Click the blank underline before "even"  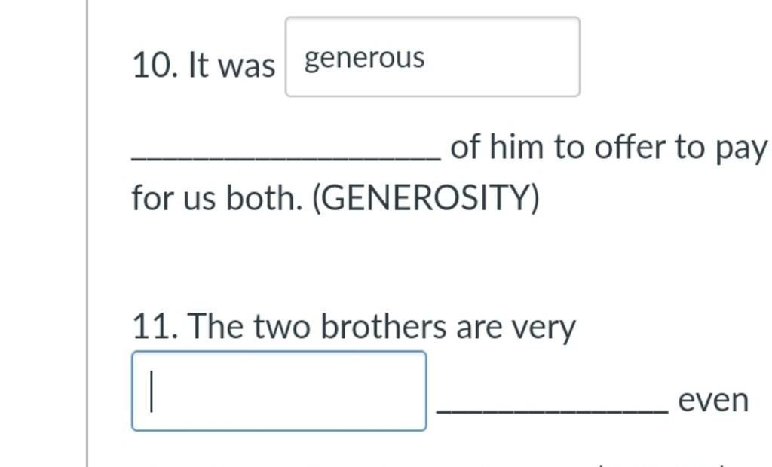(x=553, y=407)
